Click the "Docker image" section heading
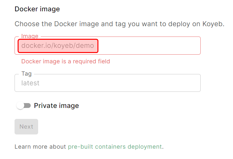Viewport: 233px width, 159px height. tap(37, 9)
